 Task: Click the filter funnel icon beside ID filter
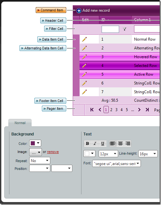(125, 29)
